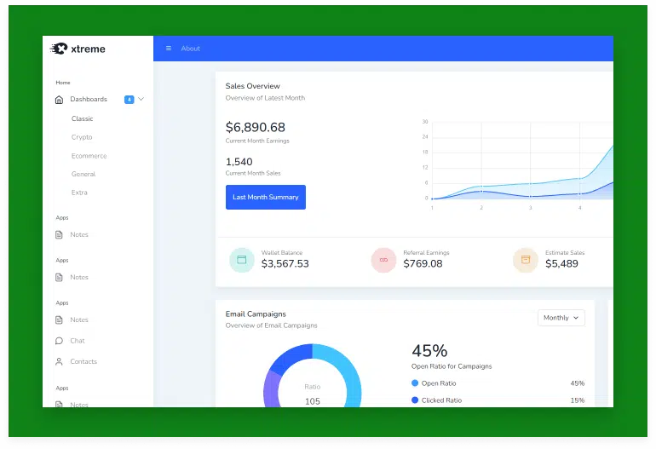
Task: Click the large 45% figure
Action: (x=429, y=351)
